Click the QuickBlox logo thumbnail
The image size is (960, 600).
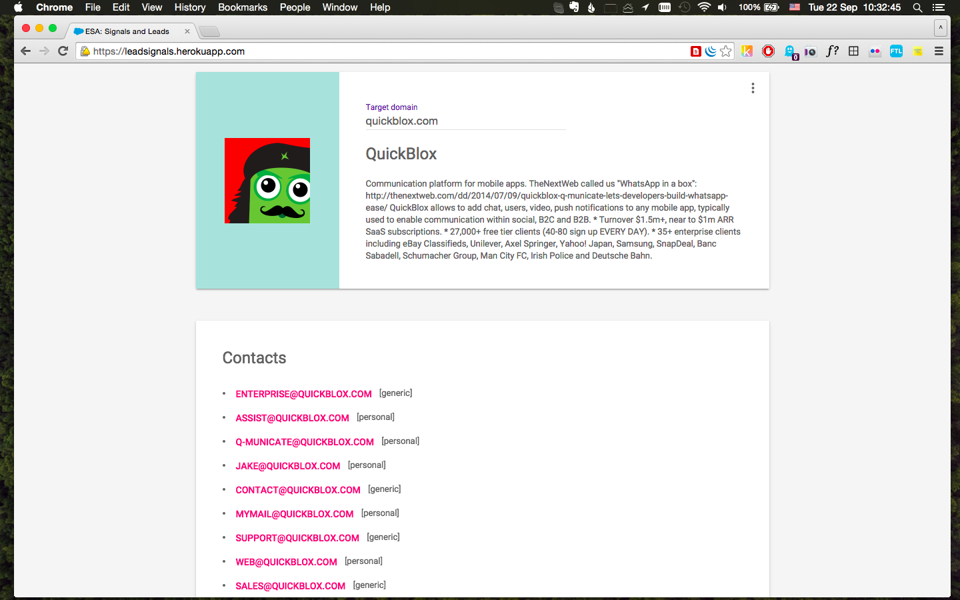click(267, 181)
